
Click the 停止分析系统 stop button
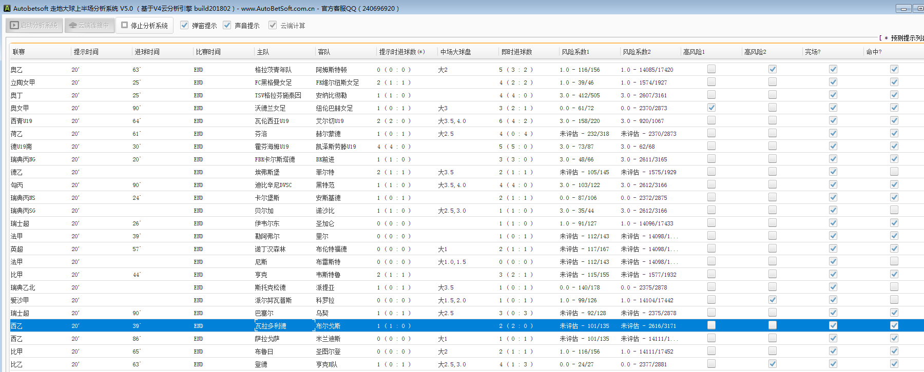coord(144,25)
